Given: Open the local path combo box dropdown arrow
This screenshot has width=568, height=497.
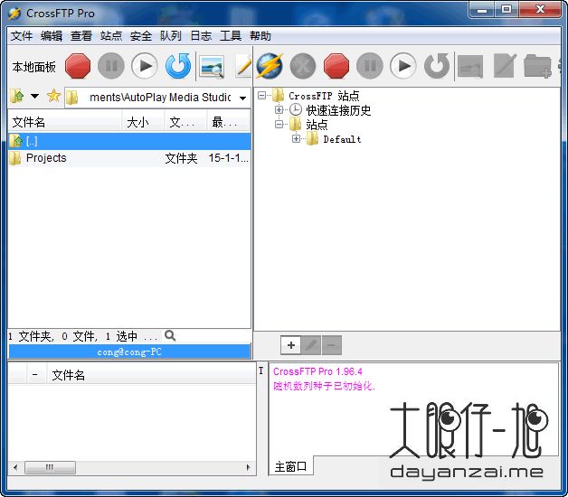Looking at the screenshot, I should click(x=242, y=98).
